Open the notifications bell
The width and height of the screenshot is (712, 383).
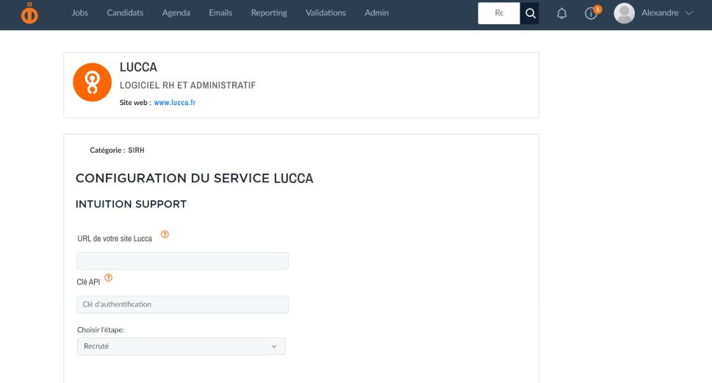561,14
